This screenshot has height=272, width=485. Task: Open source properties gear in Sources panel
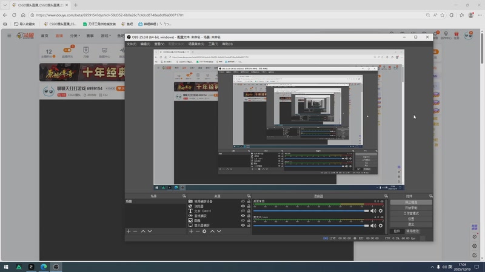pos(204,231)
